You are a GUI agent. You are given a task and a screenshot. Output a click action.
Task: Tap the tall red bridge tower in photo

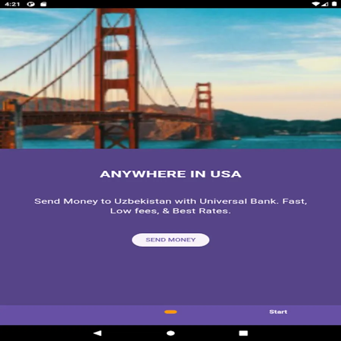click(116, 78)
